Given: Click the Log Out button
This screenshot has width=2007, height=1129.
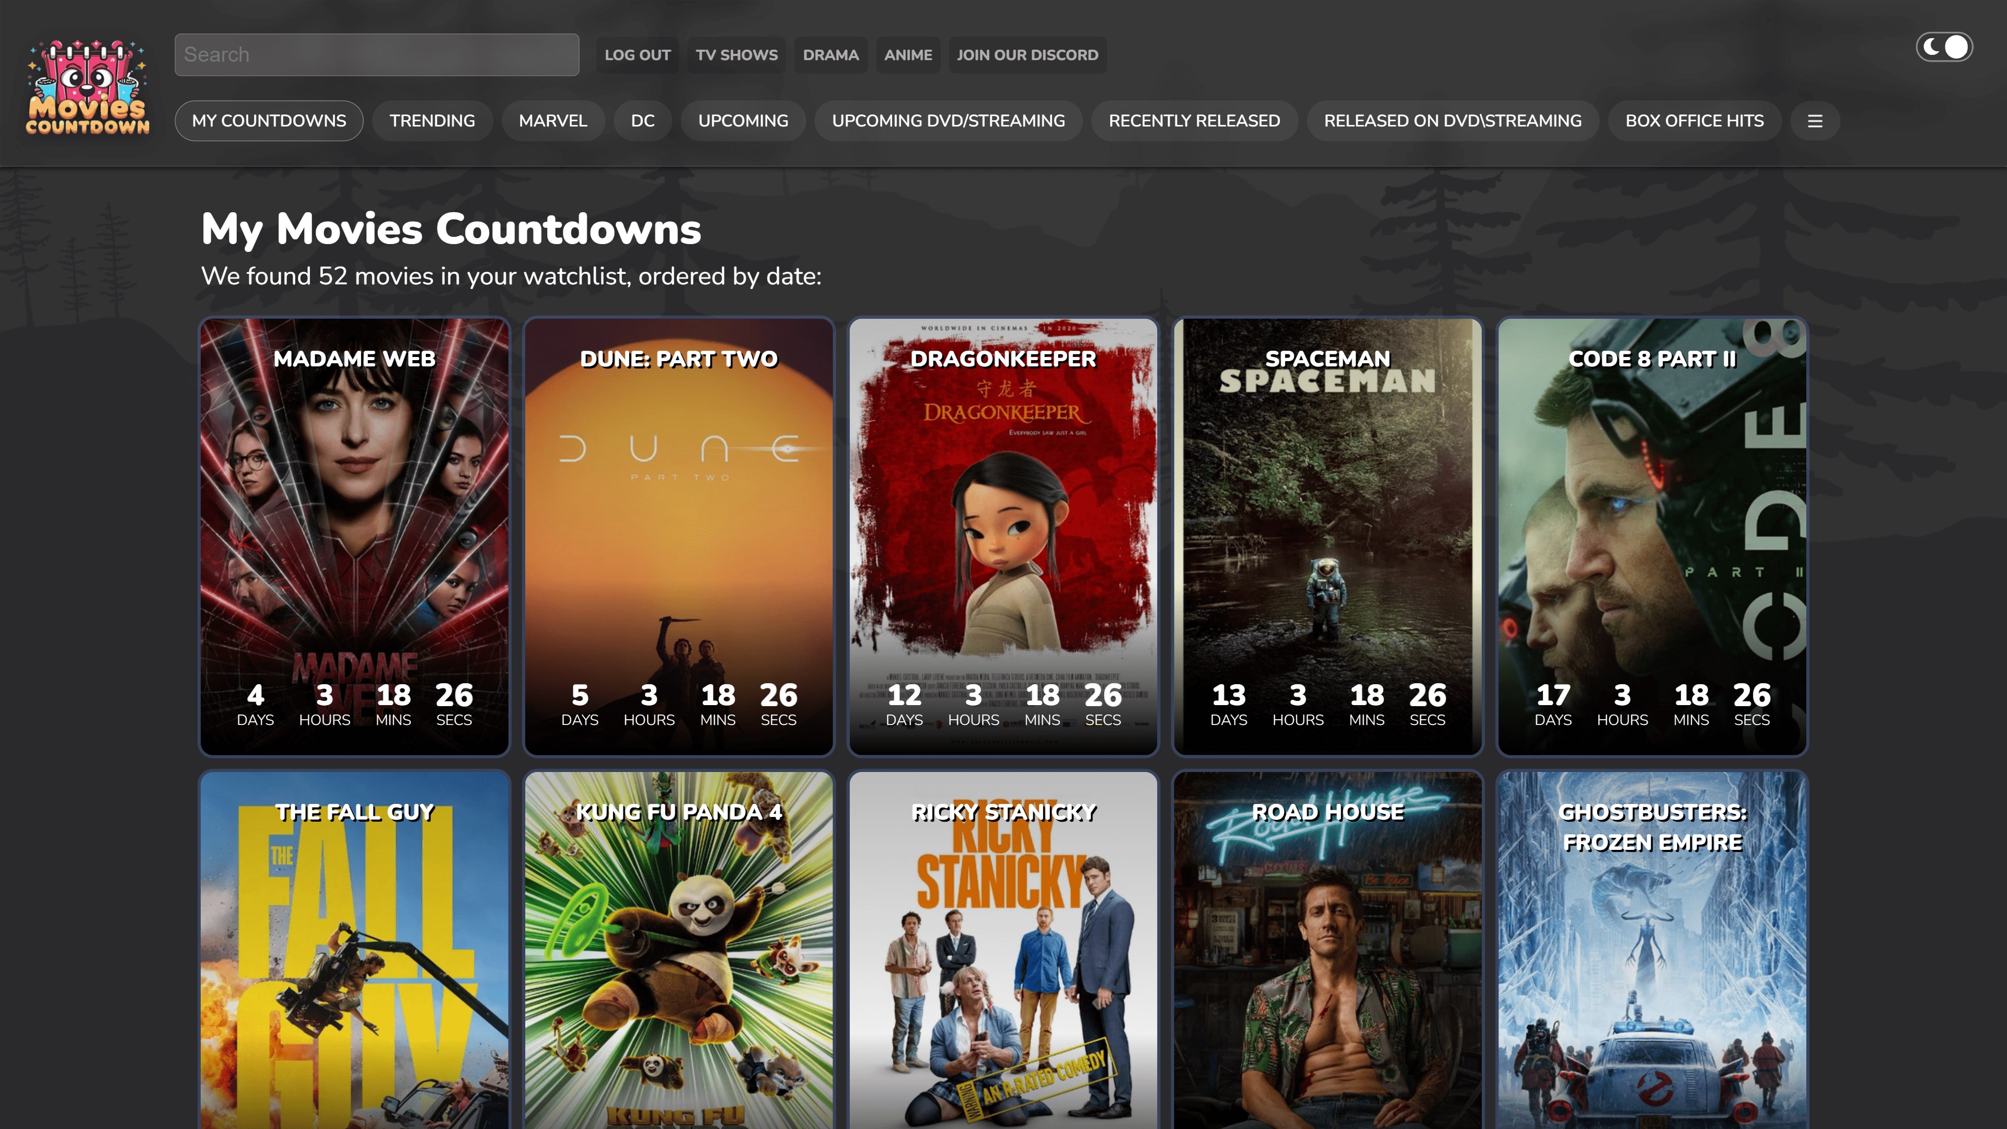Looking at the screenshot, I should pyautogui.click(x=637, y=55).
